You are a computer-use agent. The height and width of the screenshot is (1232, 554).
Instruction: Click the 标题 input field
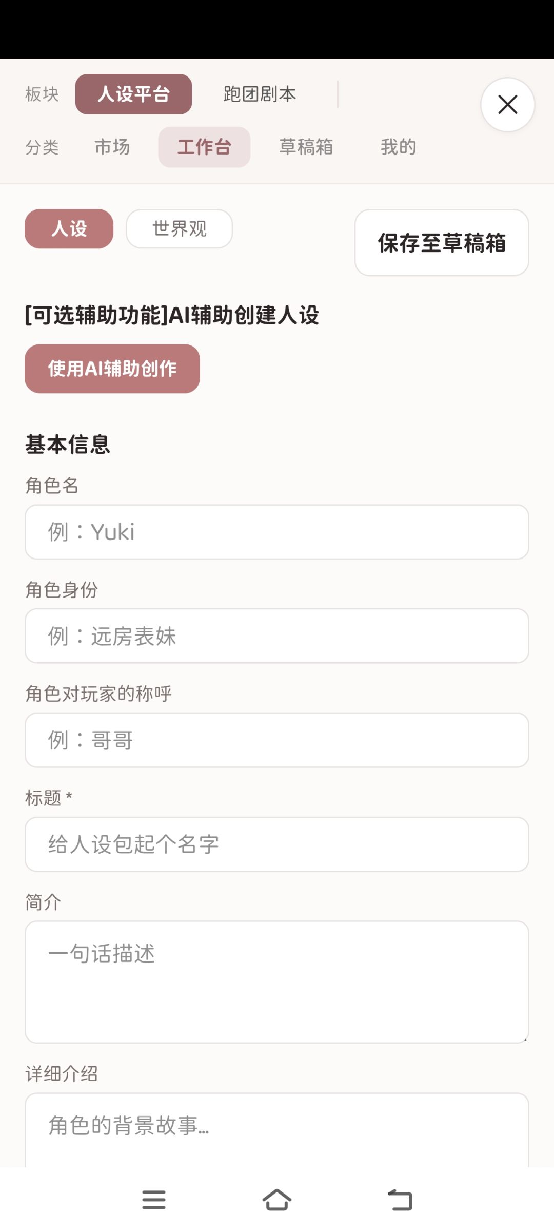277,844
